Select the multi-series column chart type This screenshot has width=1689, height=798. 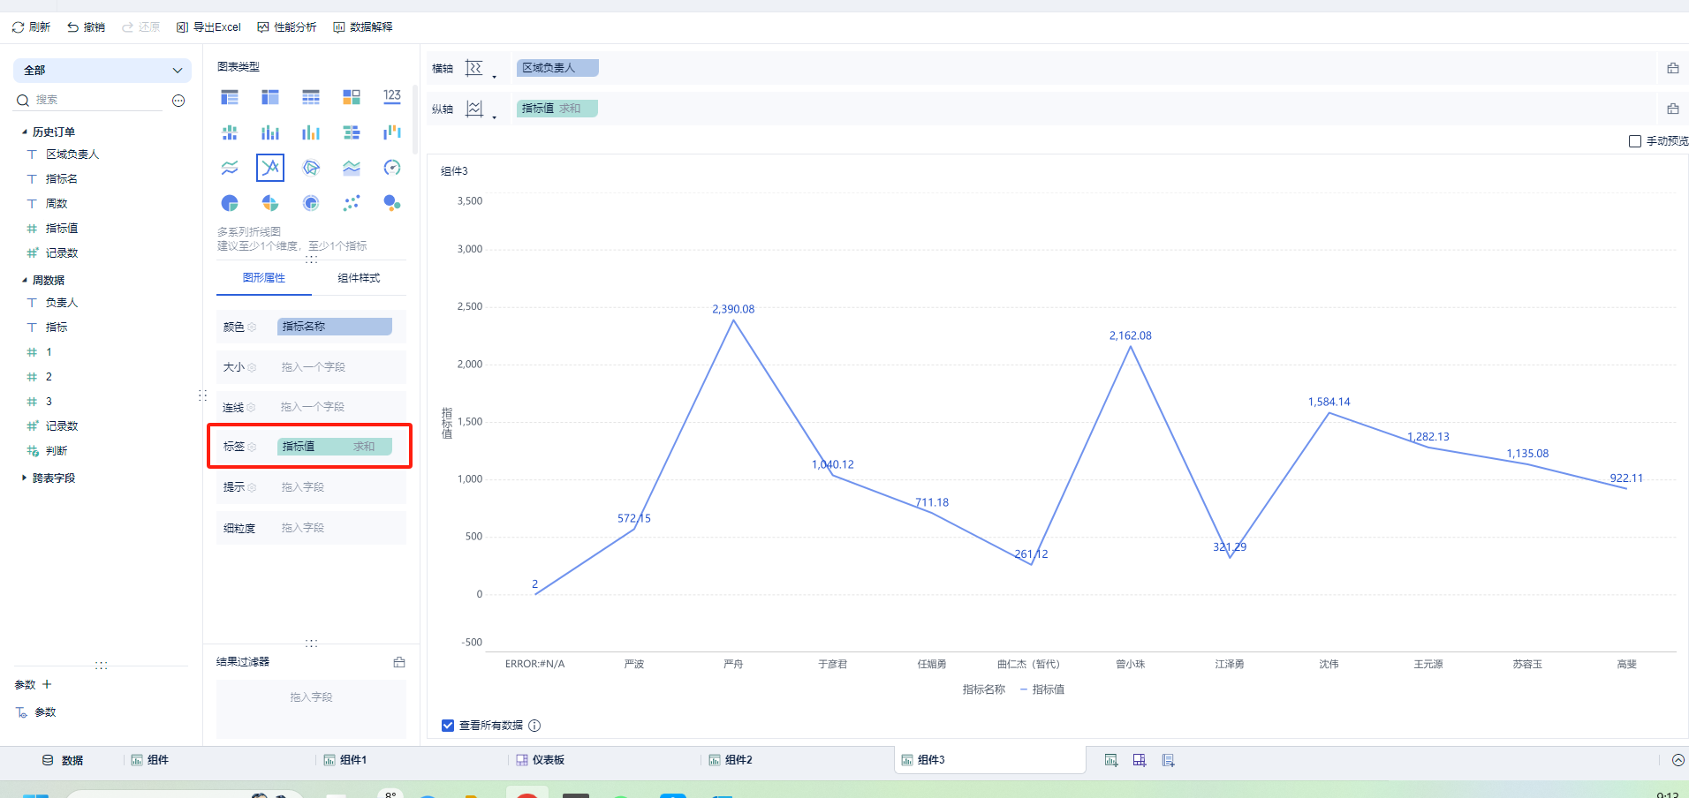tap(311, 132)
